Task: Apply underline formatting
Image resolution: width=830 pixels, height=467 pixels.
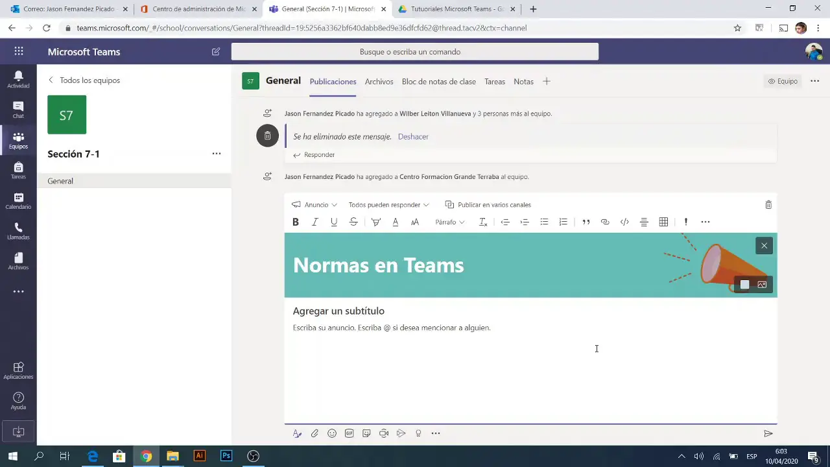Action: 334,222
